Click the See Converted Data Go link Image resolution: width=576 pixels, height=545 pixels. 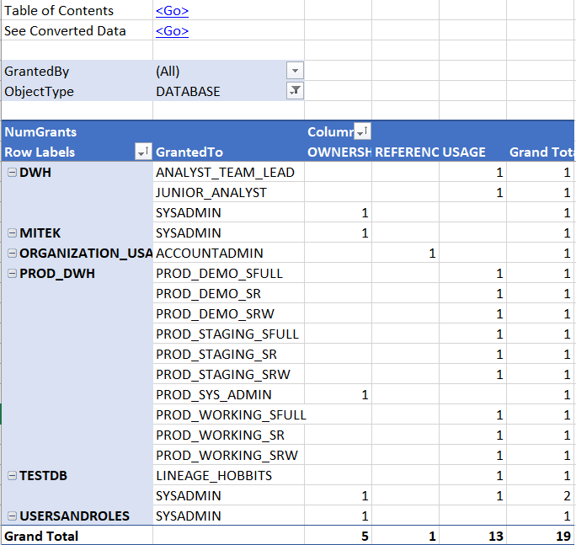172,31
